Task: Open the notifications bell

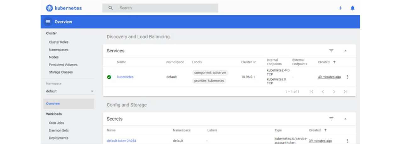Action: (353, 8)
